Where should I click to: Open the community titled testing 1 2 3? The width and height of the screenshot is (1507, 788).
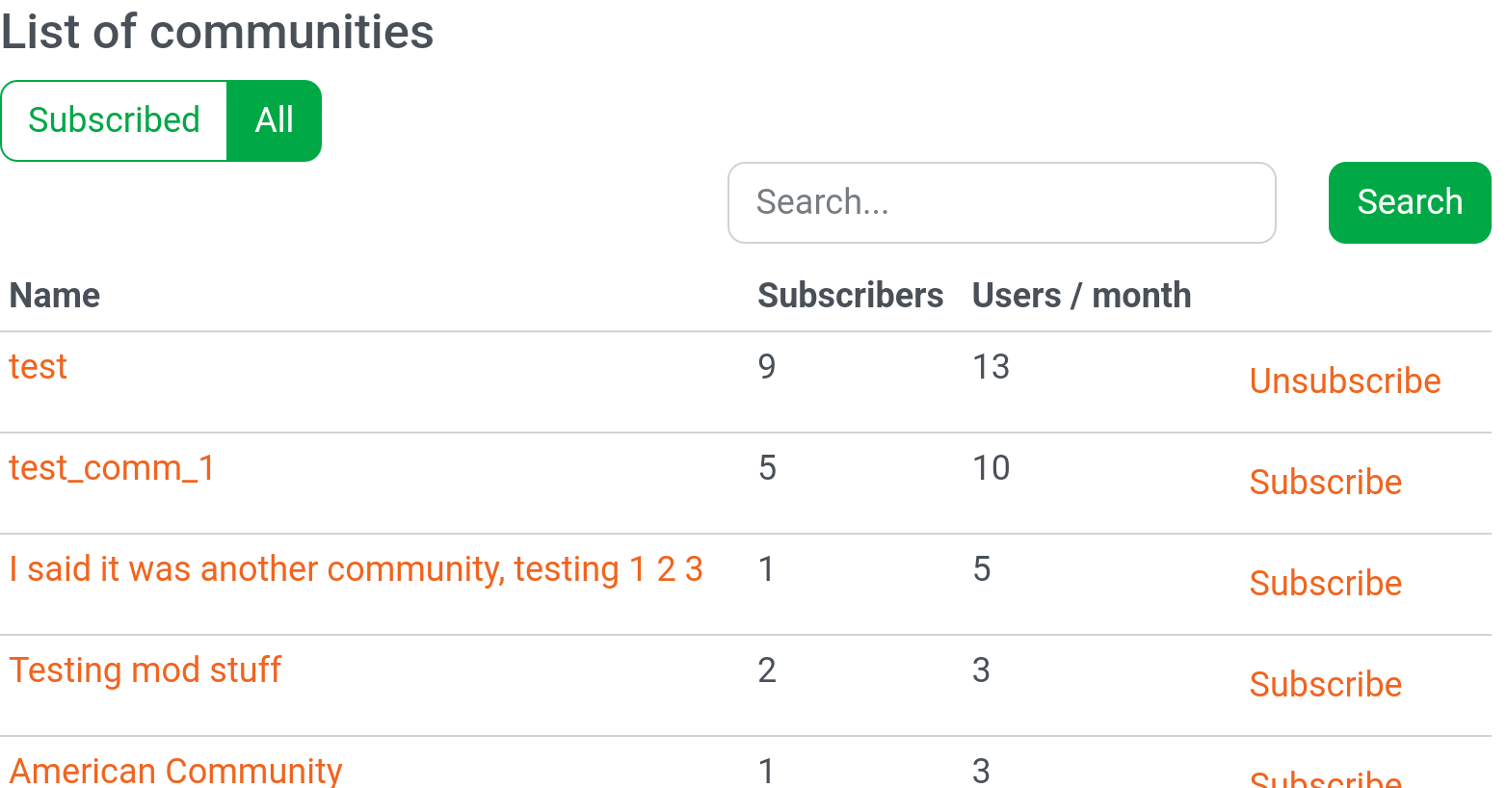(356, 568)
